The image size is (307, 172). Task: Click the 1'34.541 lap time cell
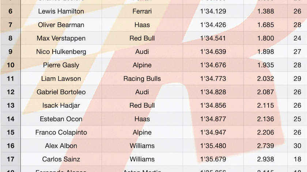213,38
